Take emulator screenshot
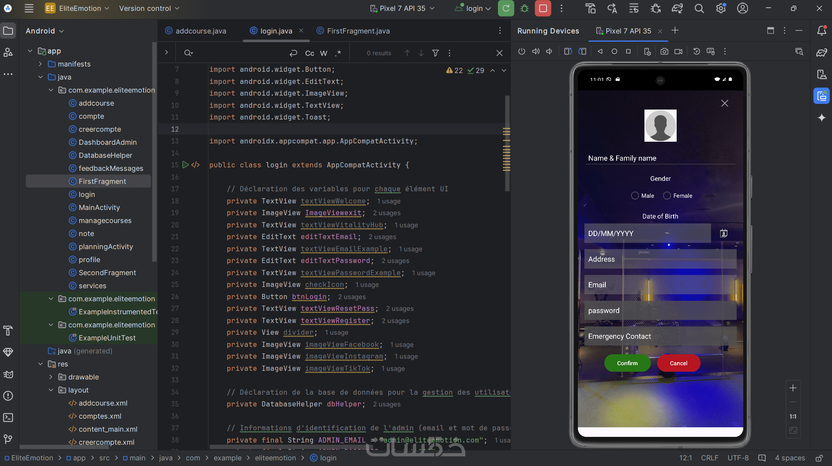 [664, 51]
